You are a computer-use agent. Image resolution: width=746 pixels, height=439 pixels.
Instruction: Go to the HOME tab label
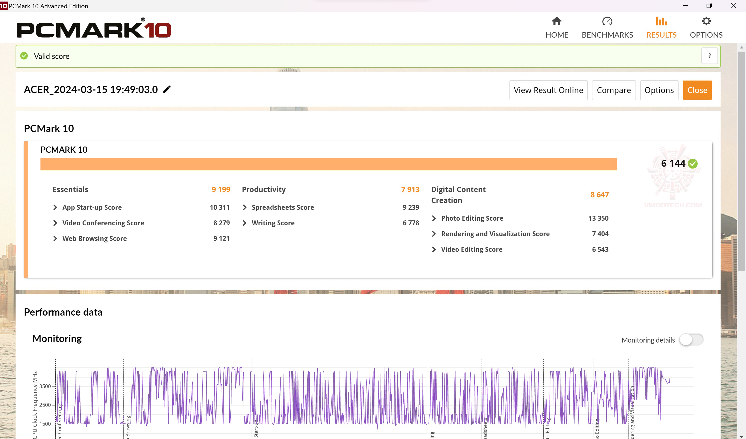coord(557,35)
